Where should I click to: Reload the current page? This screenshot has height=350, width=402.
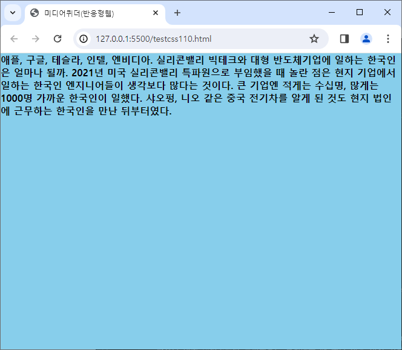(x=58, y=39)
